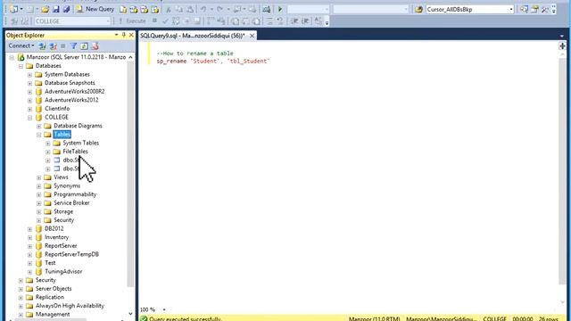Click the Analysis Services XMLA Query icon
The image size is (571, 321).
pos(154,10)
